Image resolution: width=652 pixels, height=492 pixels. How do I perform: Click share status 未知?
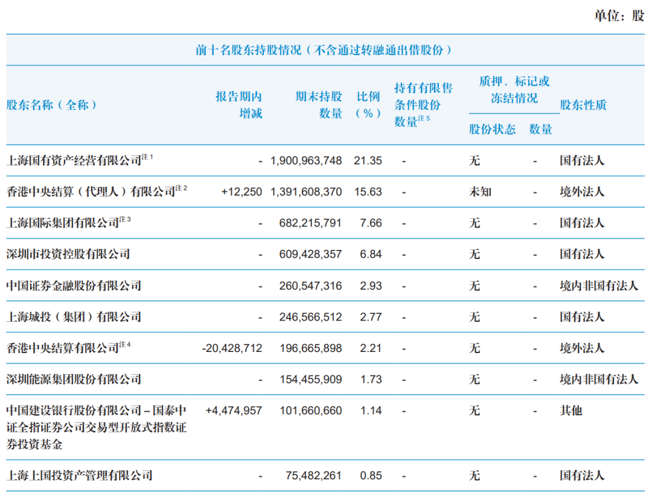pyautogui.click(x=481, y=192)
